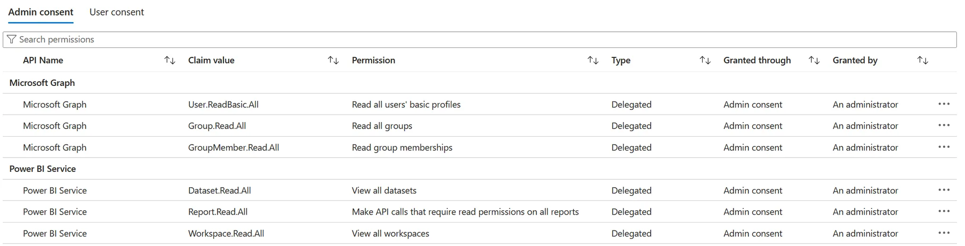Collapse the Microsoft Graph group header
The image size is (965, 246).
[42, 83]
